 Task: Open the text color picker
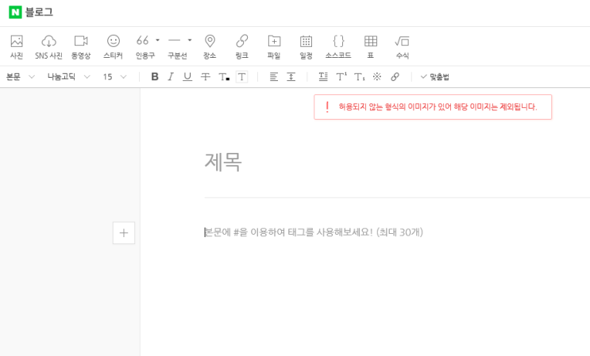tap(224, 77)
